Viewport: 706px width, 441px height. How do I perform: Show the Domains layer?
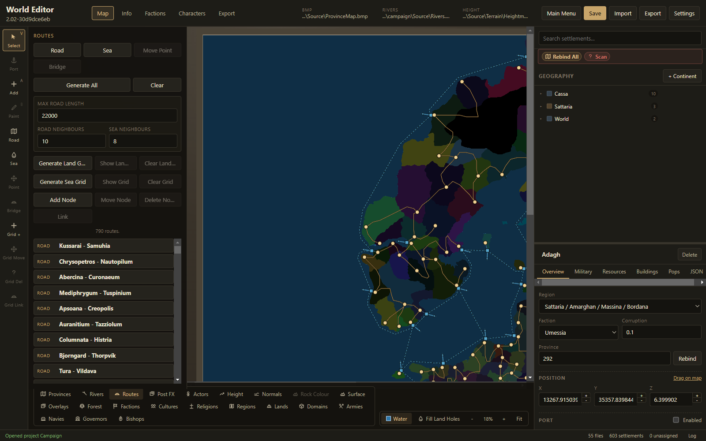tap(313, 407)
